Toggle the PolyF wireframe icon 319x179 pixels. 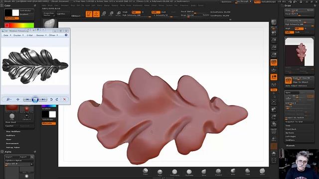(274, 131)
